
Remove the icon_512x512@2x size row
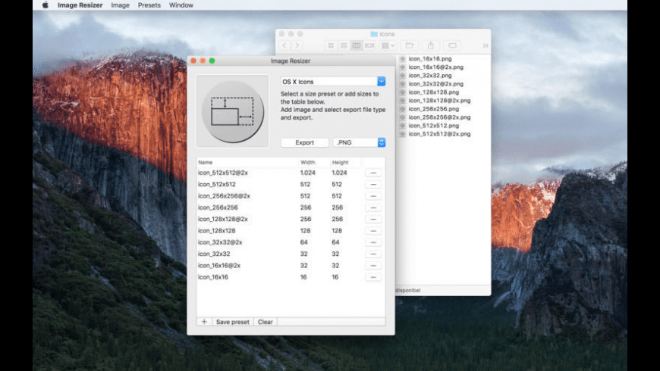click(372, 173)
